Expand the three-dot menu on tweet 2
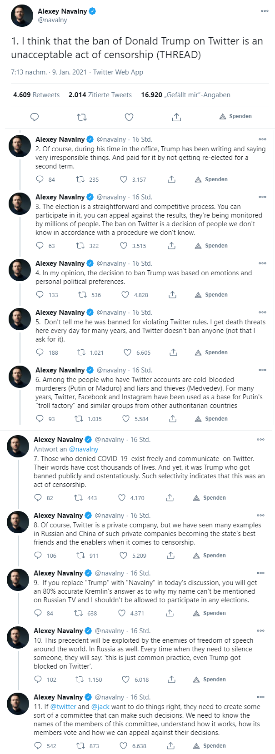Screen dimensions: 275x754 point(262,139)
